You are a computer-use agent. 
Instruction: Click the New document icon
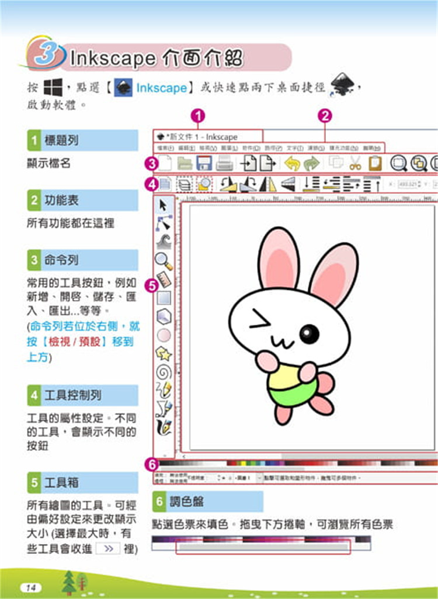click(x=165, y=164)
